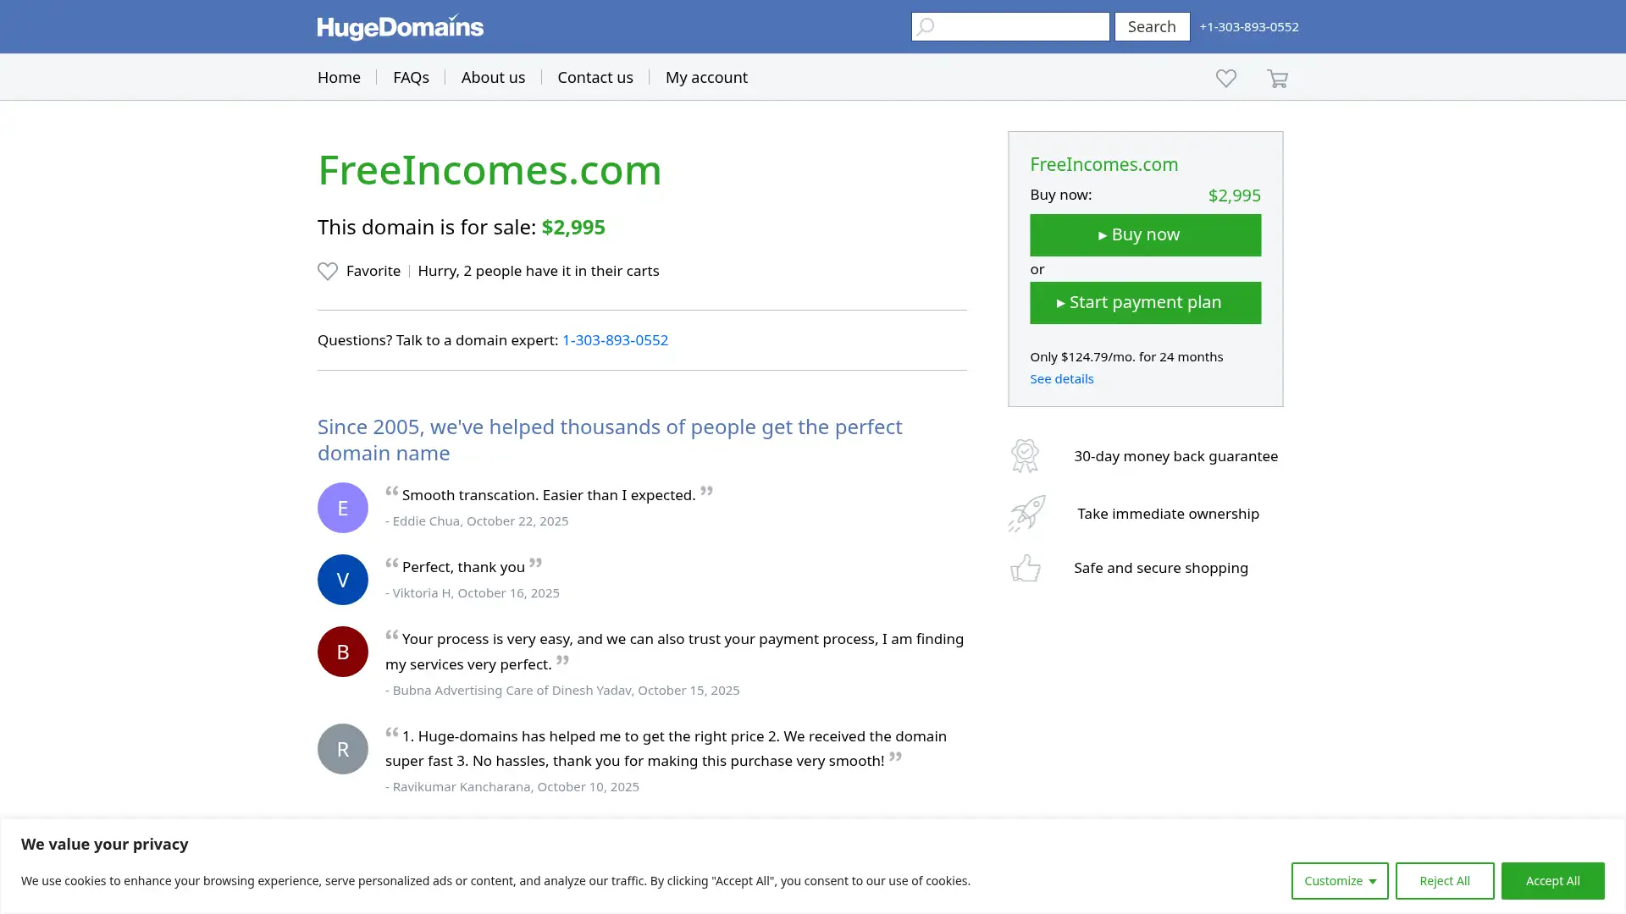Toggle Favorite for FreeIncomes.com
The height and width of the screenshot is (914, 1626).
[359, 271]
